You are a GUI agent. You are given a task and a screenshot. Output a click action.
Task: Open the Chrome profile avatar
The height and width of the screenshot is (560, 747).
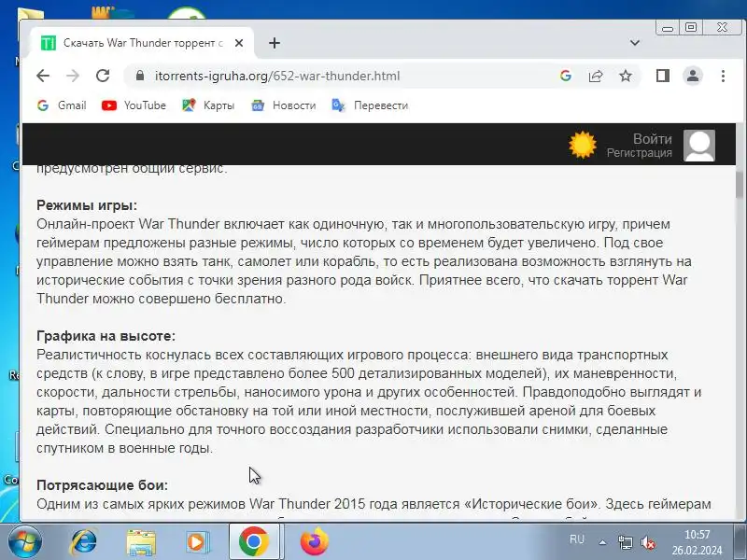(693, 76)
